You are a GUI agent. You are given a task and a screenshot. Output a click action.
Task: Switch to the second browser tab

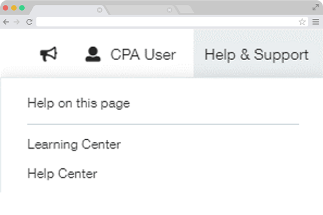(137, 10)
